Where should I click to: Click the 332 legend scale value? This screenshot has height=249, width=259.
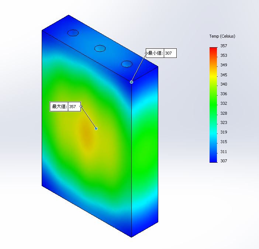(224, 103)
